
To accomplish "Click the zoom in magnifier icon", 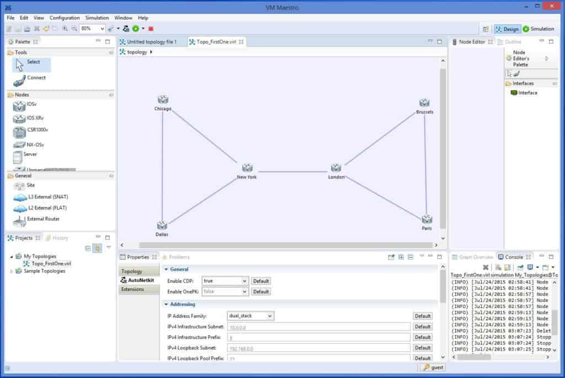I will 65,29.
